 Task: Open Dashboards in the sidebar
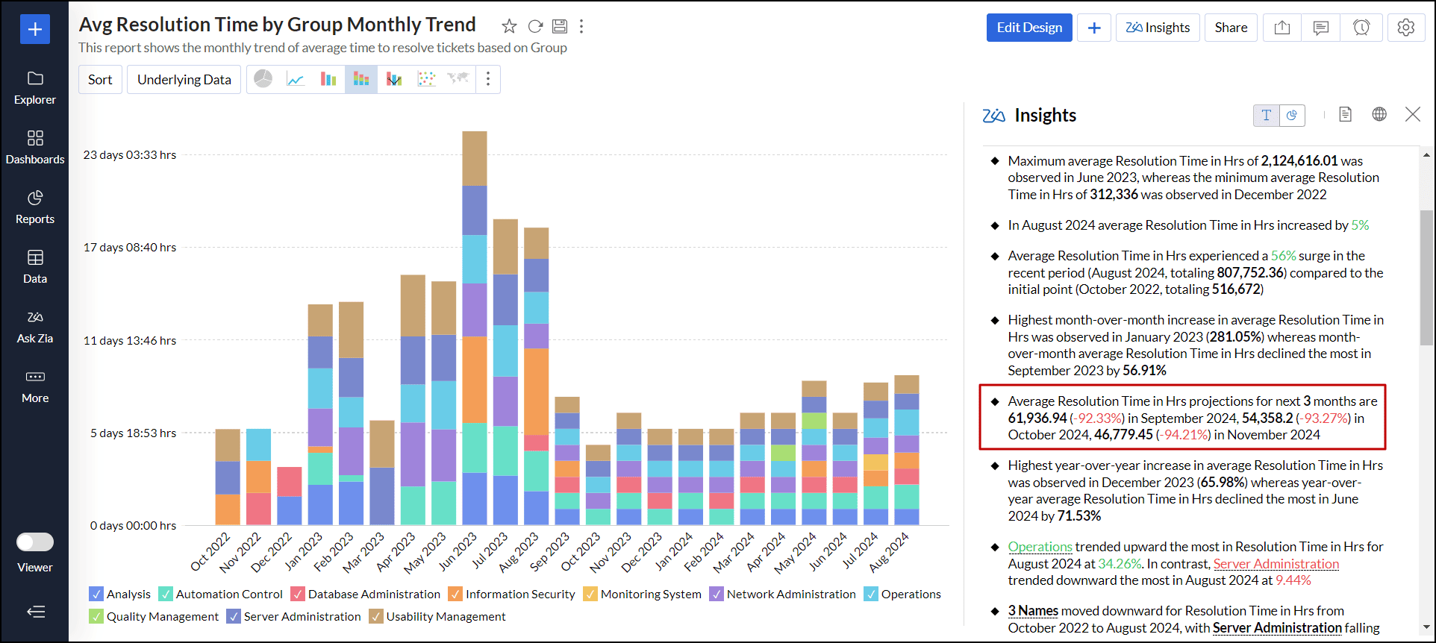coord(35,147)
